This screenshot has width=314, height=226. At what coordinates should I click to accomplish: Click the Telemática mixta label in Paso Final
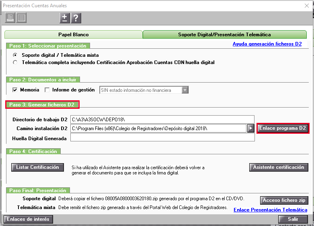click(36, 207)
